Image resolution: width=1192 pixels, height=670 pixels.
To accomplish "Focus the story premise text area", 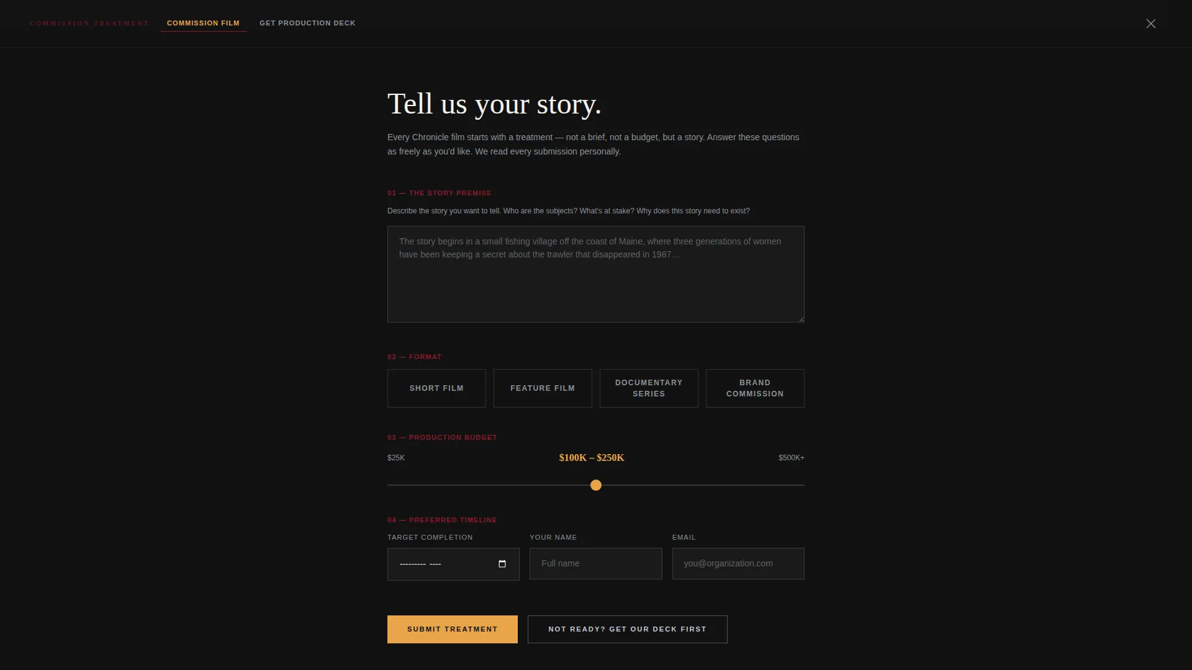I will pyautogui.click(x=596, y=274).
